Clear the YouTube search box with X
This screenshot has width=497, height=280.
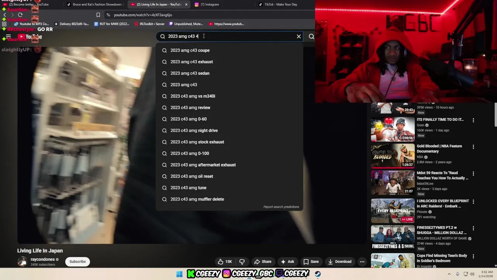(299, 36)
